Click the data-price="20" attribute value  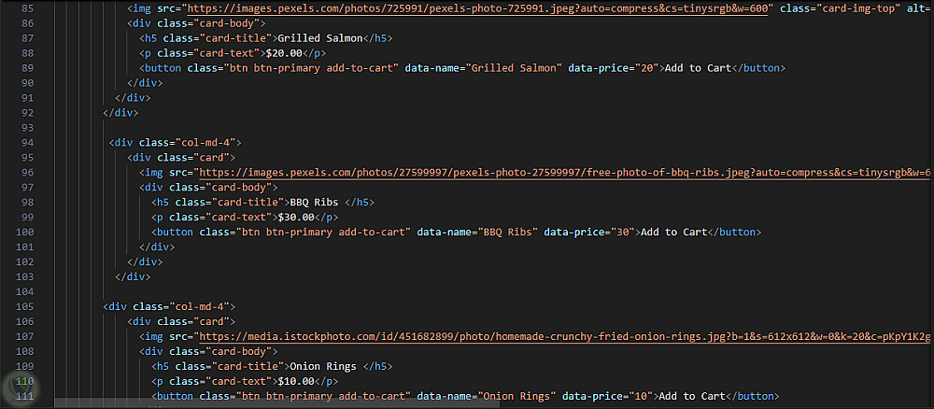(x=646, y=68)
